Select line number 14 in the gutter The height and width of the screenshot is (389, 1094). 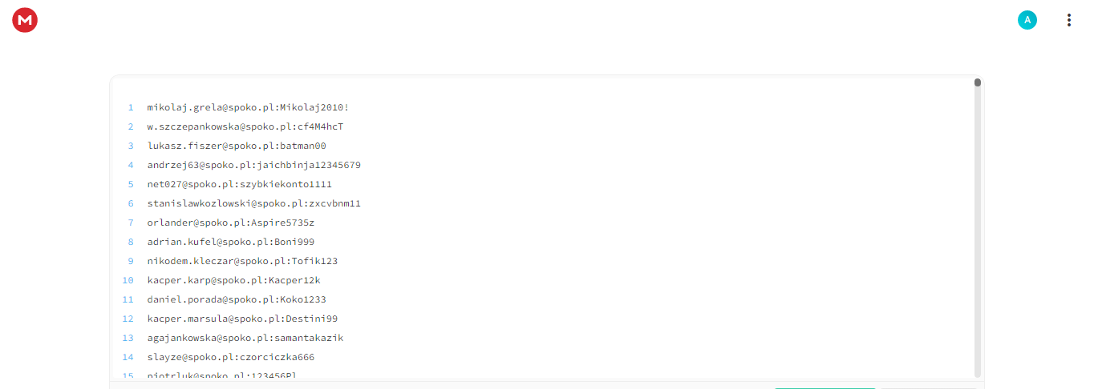[x=128, y=357]
